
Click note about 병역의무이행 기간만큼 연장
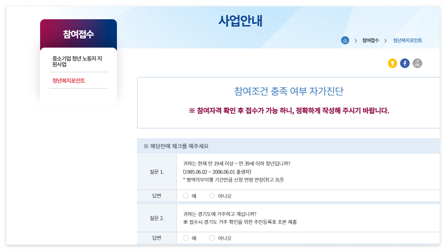coord(233,180)
